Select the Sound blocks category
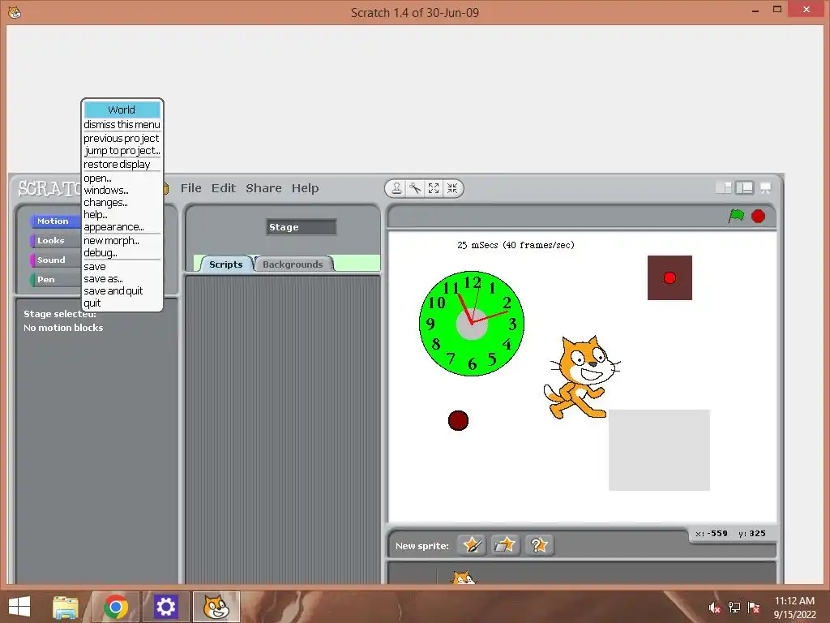Viewport: 830px width, 623px height. click(55, 260)
